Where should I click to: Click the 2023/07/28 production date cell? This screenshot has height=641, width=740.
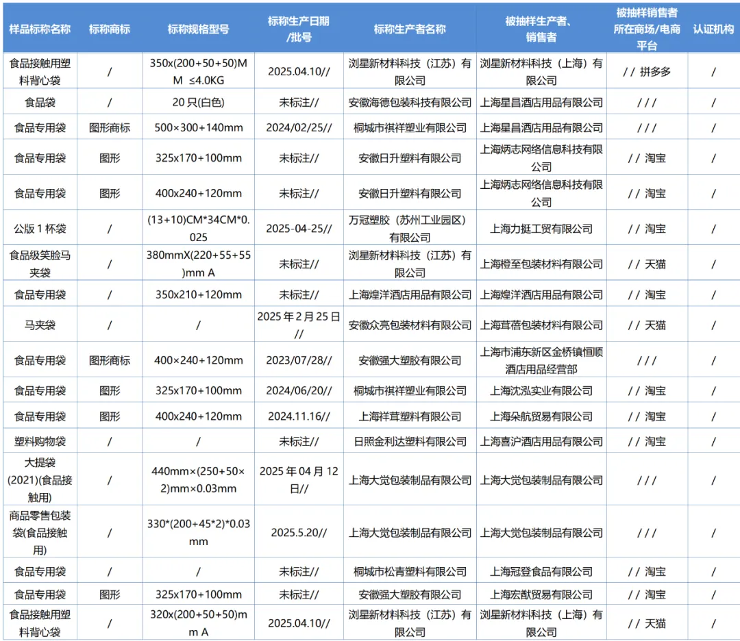coord(298,360)
